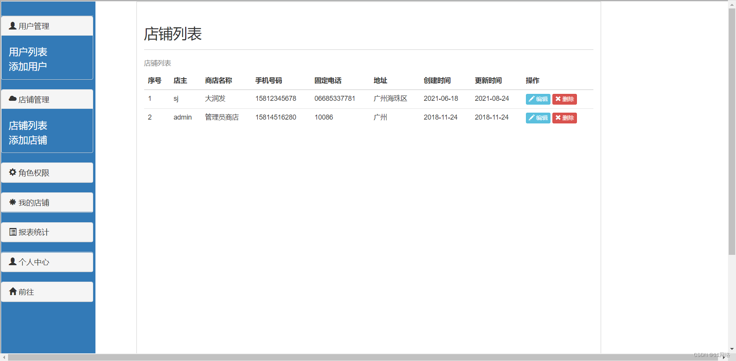
Task: Click the home icon beside 前往
Action: point(13,291)
